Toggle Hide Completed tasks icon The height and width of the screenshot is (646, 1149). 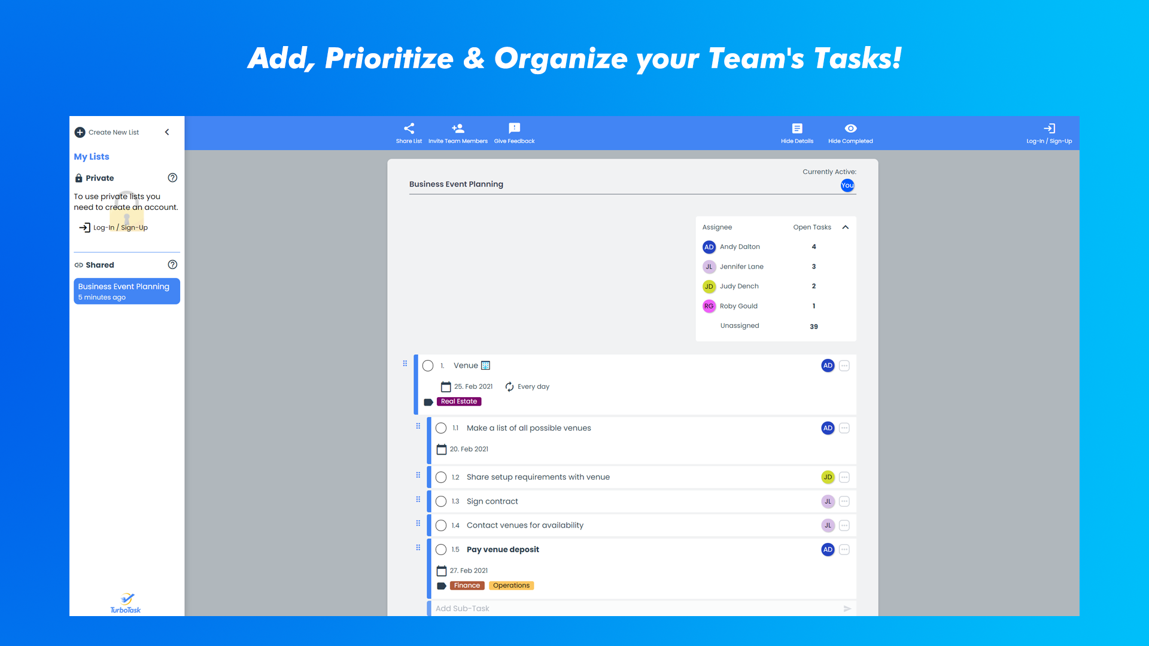coord(851,129)
